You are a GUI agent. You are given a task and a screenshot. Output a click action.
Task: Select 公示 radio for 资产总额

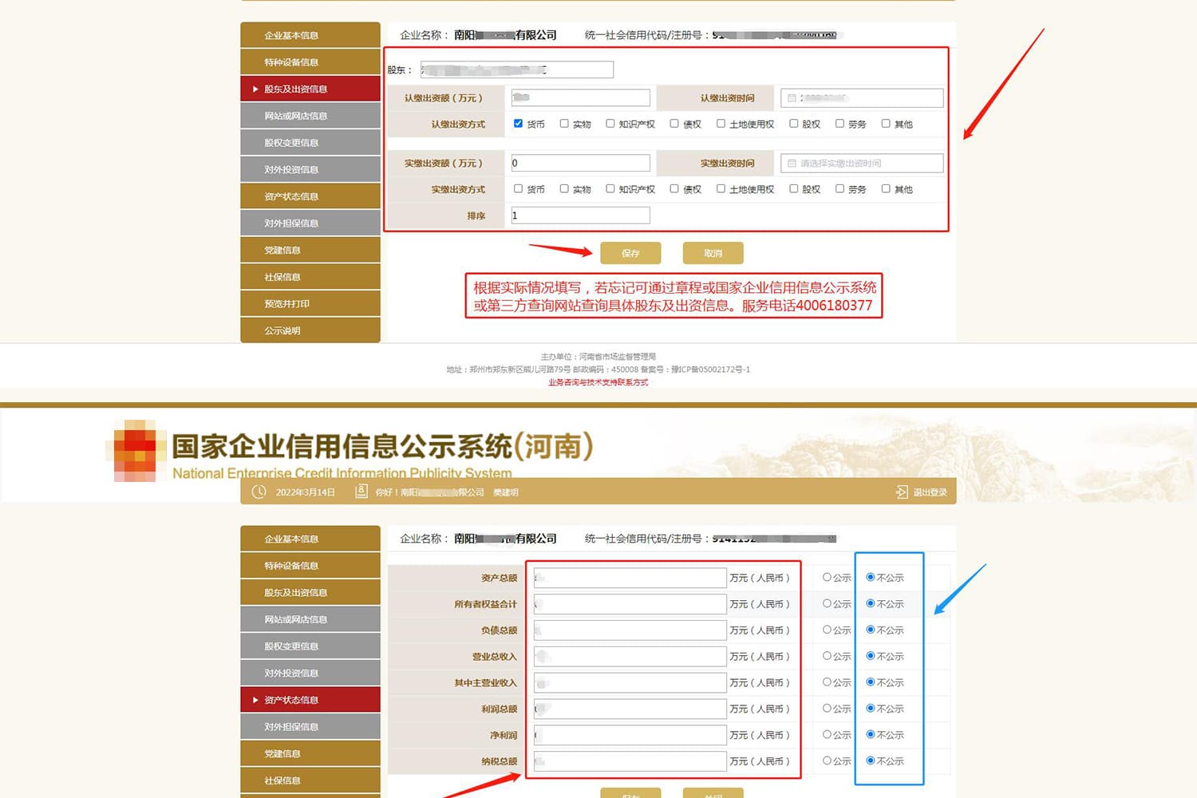(827, 577)
